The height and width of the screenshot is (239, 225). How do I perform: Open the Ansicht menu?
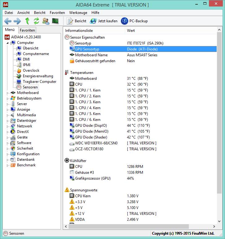[23, 13]
